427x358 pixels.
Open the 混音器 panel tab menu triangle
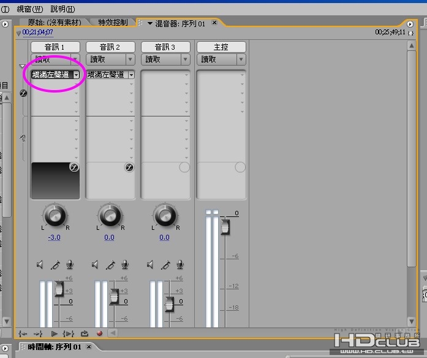point(149,23)
